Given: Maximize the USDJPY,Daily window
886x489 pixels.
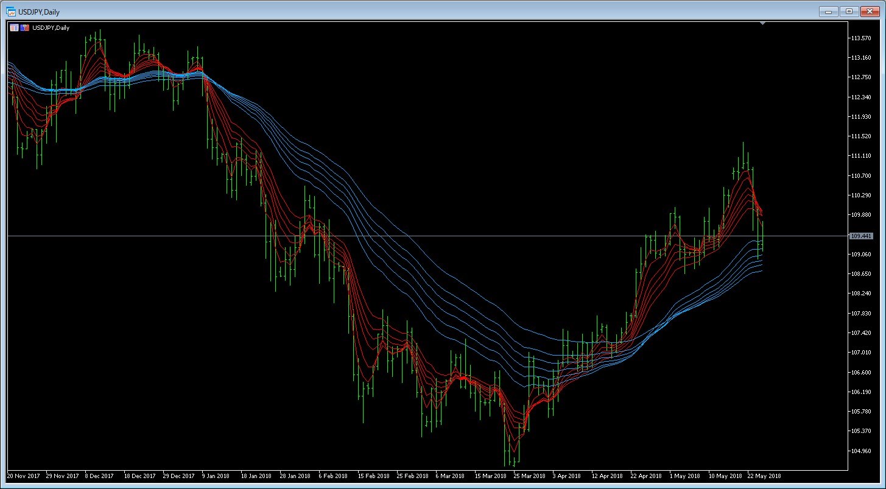Looking at the screenshot, I should tap(849, 11).
